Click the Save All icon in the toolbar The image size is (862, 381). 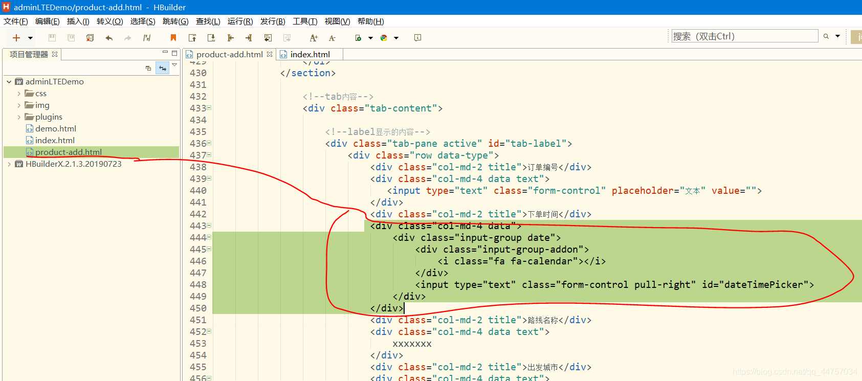click(x=71, y=38)
